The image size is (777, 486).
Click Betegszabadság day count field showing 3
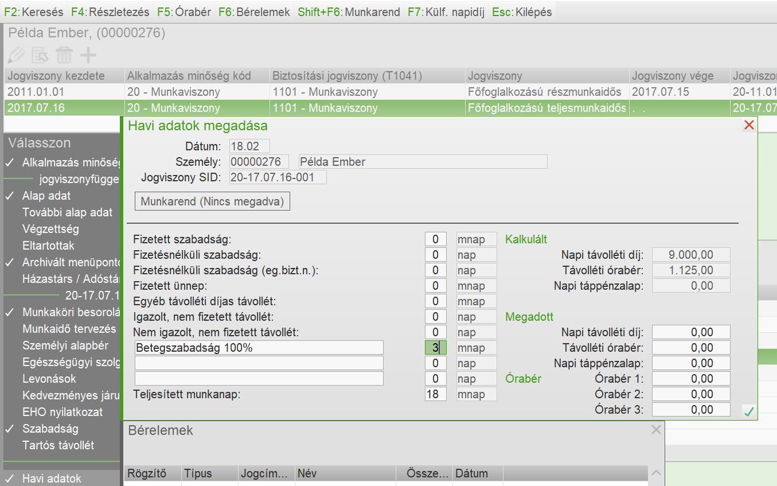tap(436, 348)
